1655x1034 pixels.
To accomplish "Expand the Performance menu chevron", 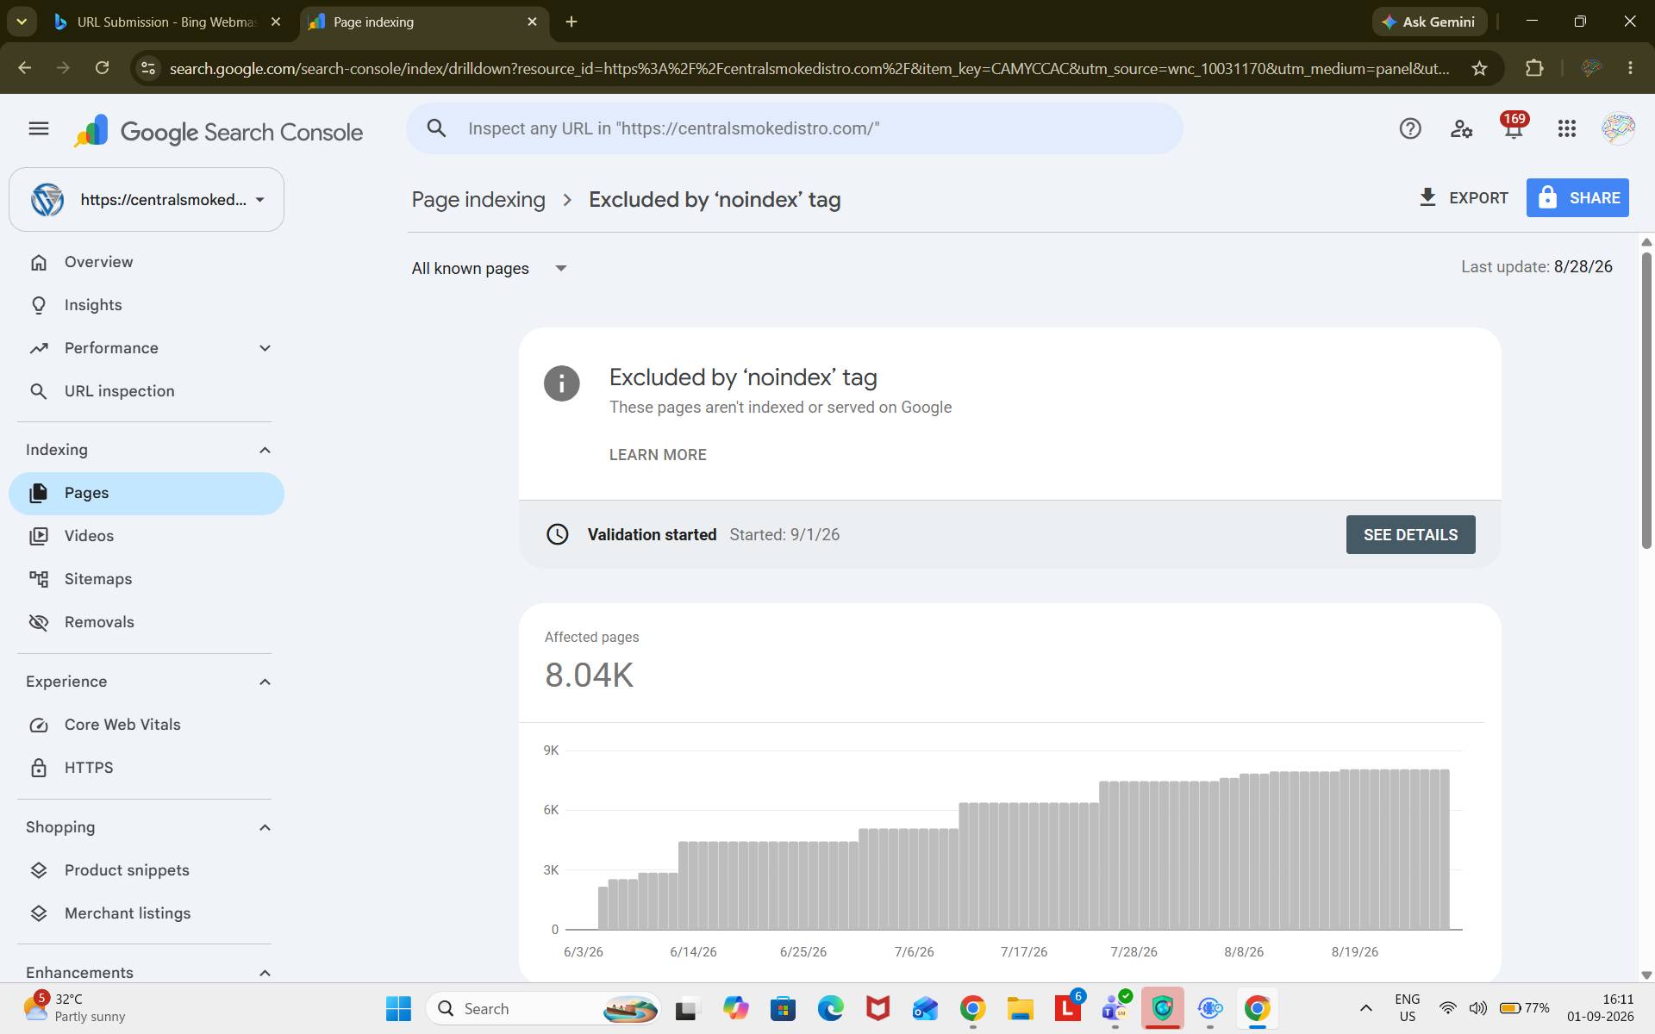I will point(265,348).
